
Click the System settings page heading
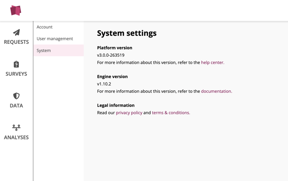127,33
